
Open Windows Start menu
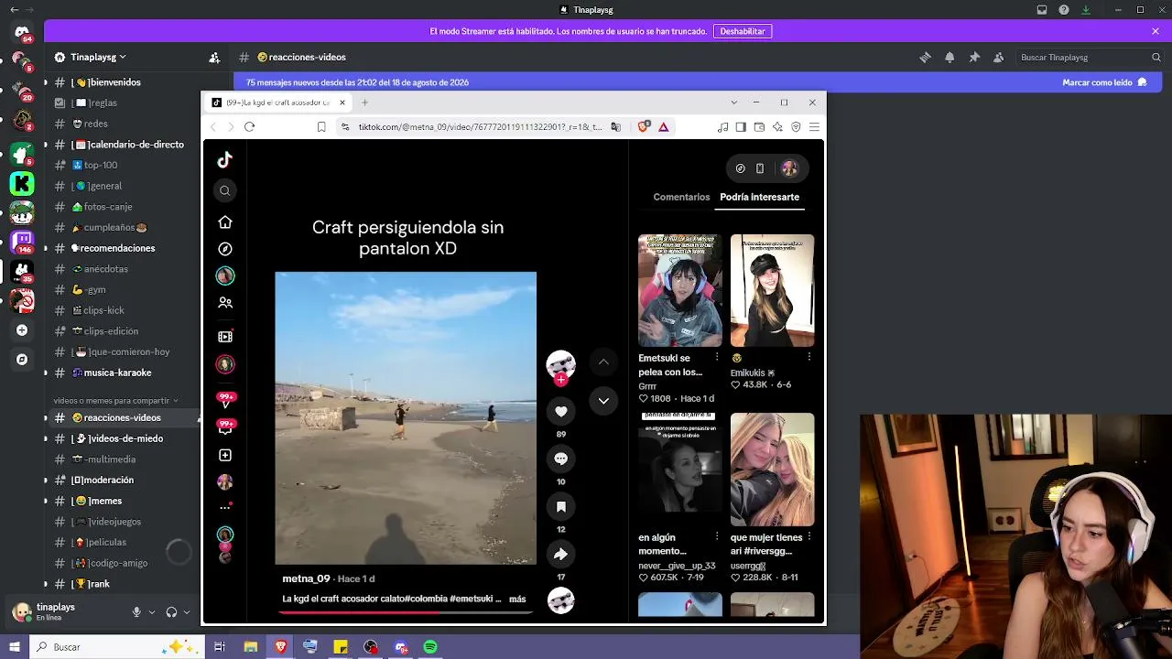coord(15,647)
